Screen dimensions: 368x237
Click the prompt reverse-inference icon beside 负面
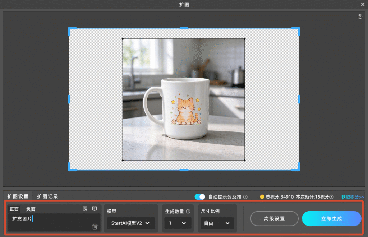(x=85, y=209)
